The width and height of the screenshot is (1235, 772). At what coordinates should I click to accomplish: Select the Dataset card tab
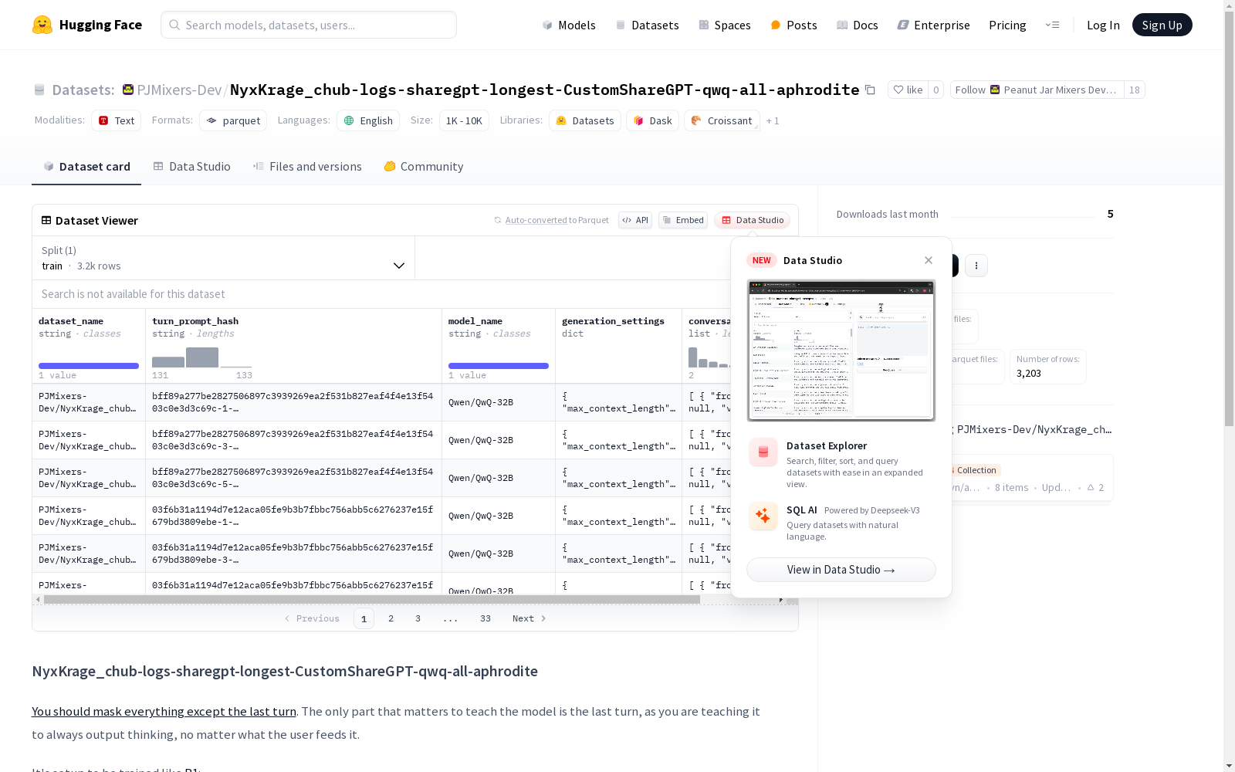point(86,166)
